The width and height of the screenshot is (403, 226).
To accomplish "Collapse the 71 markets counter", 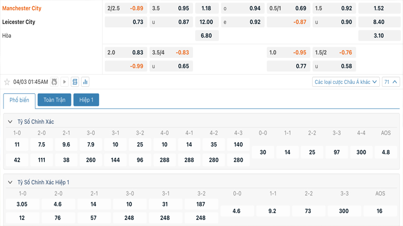I will (x=391, y=82).
